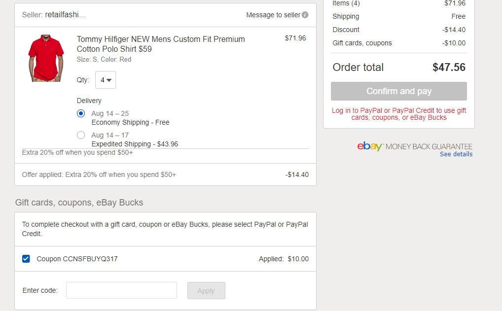This screenshot has height=311, width=502.
Task: Click inside the Enter code field
Action: (x=121, y=290)
